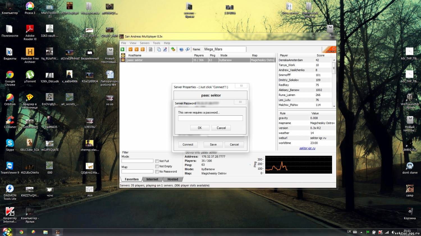Open dont starve desktop shortcut

click(x=410, y=167)
